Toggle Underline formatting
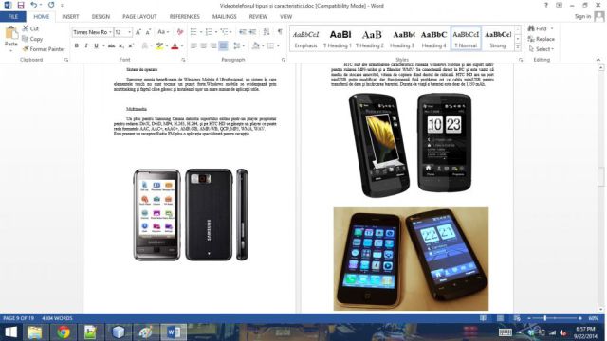Screen dimensions: 607x341 click(x=96, y=45)
